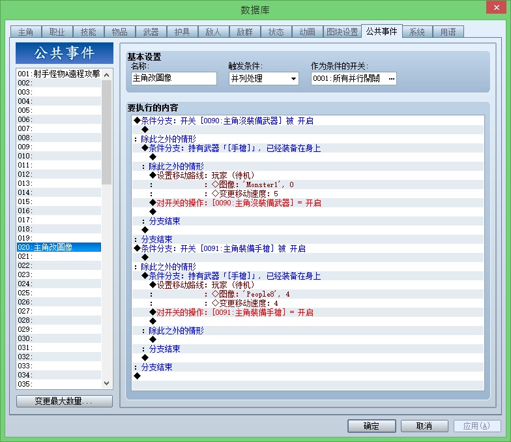Open the 职业 tab
Viewport: 511px width, 442px height.
pyautogui.click(x=57, y=32)
